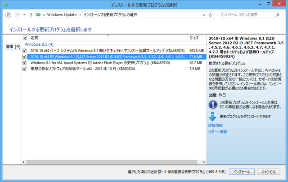The height and width of the screenshot is (182, 288).
Task: Collapse the Windows 8.1 (4) group
Action: coord(39,44)
